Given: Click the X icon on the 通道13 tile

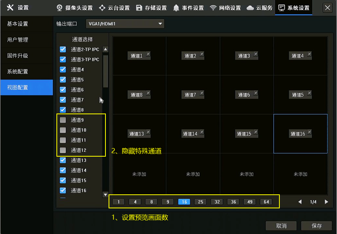Looking at the screenshot, I should coord(148,132).
